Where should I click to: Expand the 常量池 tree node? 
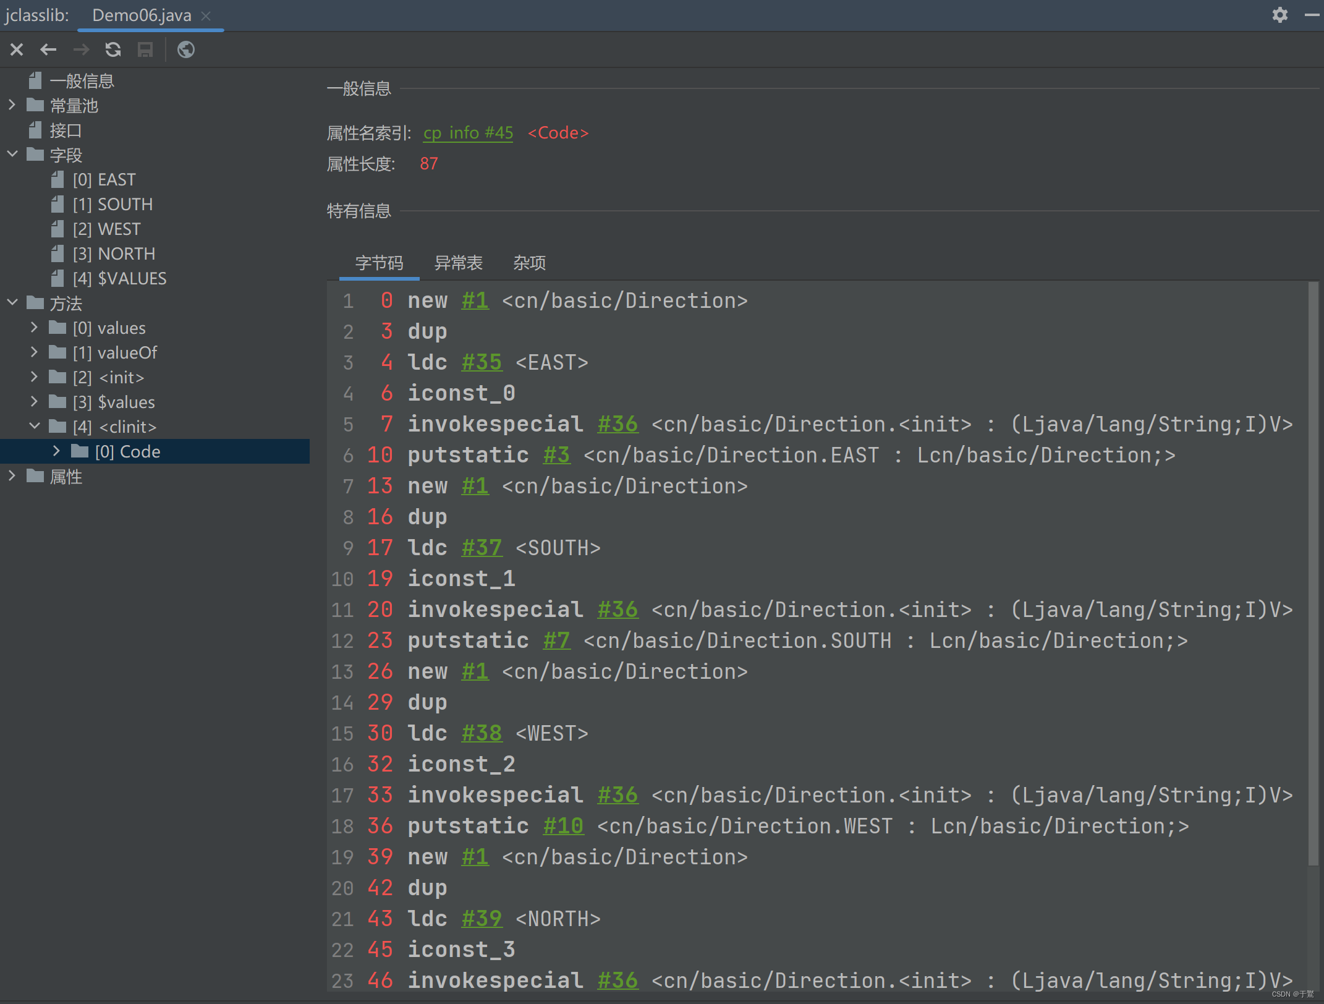point(12,105)
